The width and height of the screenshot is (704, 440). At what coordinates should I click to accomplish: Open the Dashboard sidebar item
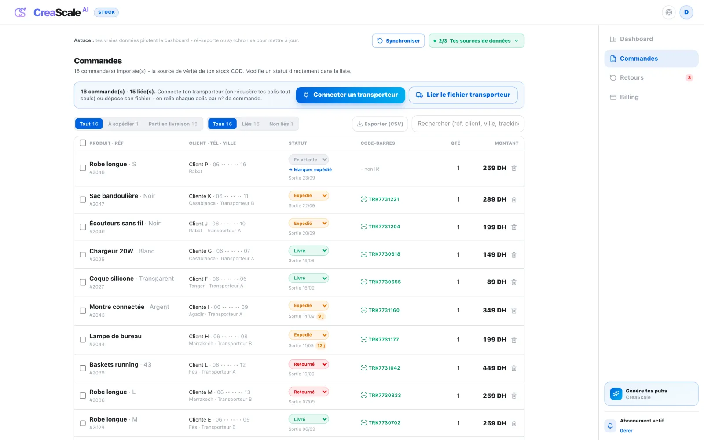651,39
